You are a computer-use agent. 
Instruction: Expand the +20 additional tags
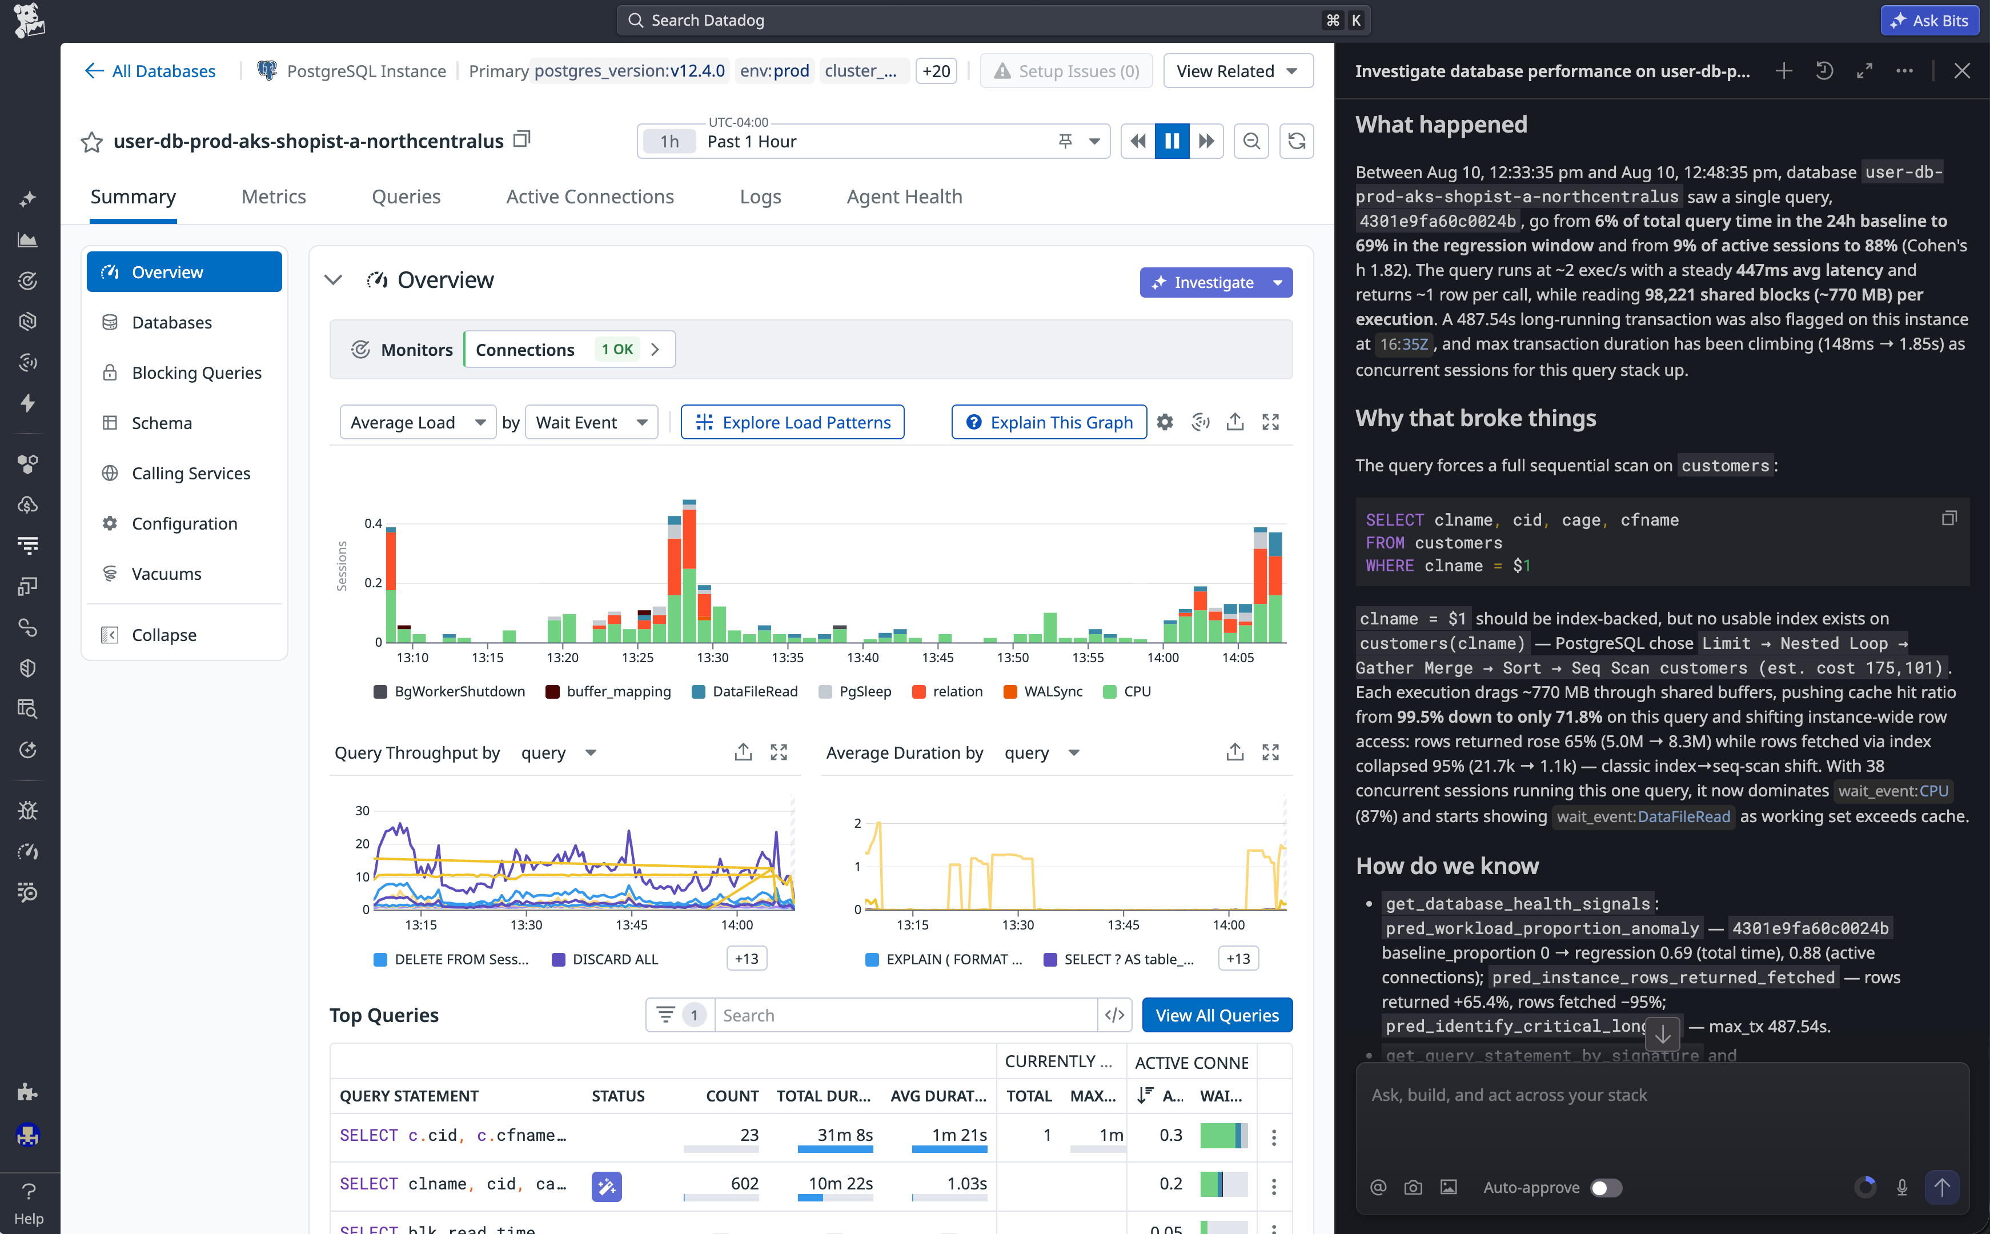pyautogui.click(x=936, y=71)
